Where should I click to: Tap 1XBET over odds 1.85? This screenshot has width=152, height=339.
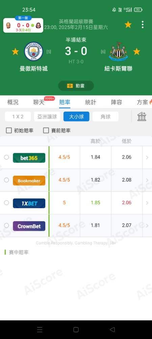(95, 203)
